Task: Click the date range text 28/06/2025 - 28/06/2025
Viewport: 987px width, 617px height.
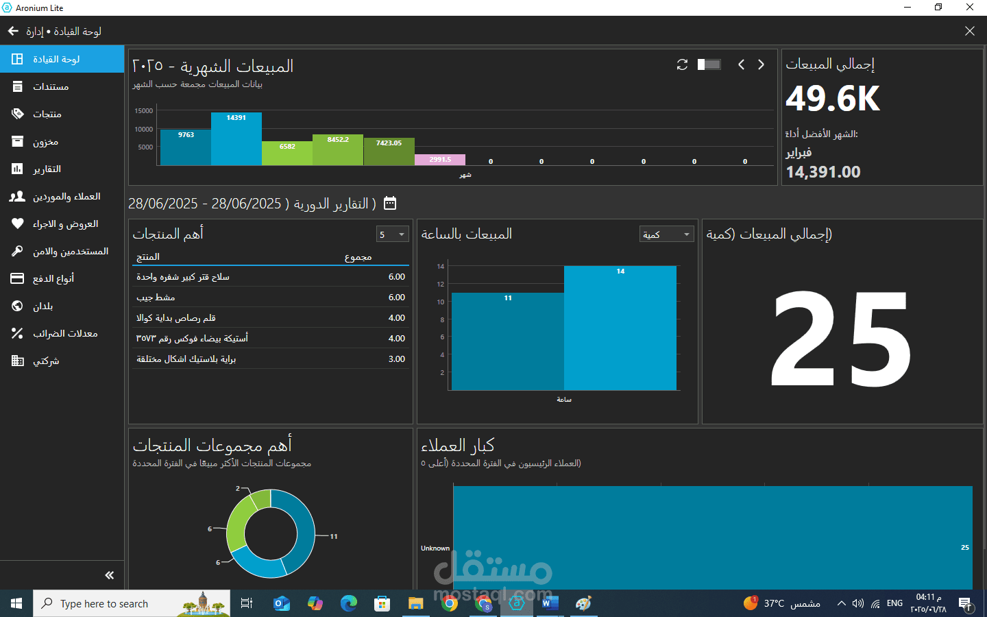Action: pos(205,204)
